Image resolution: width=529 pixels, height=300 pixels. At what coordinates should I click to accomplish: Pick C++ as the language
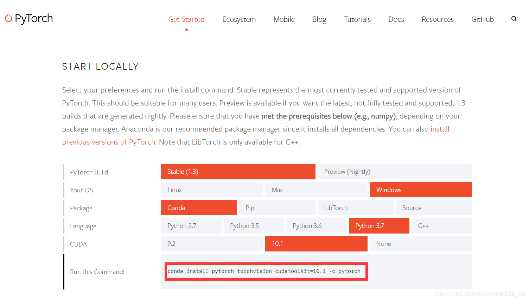[x=442, y=226]
